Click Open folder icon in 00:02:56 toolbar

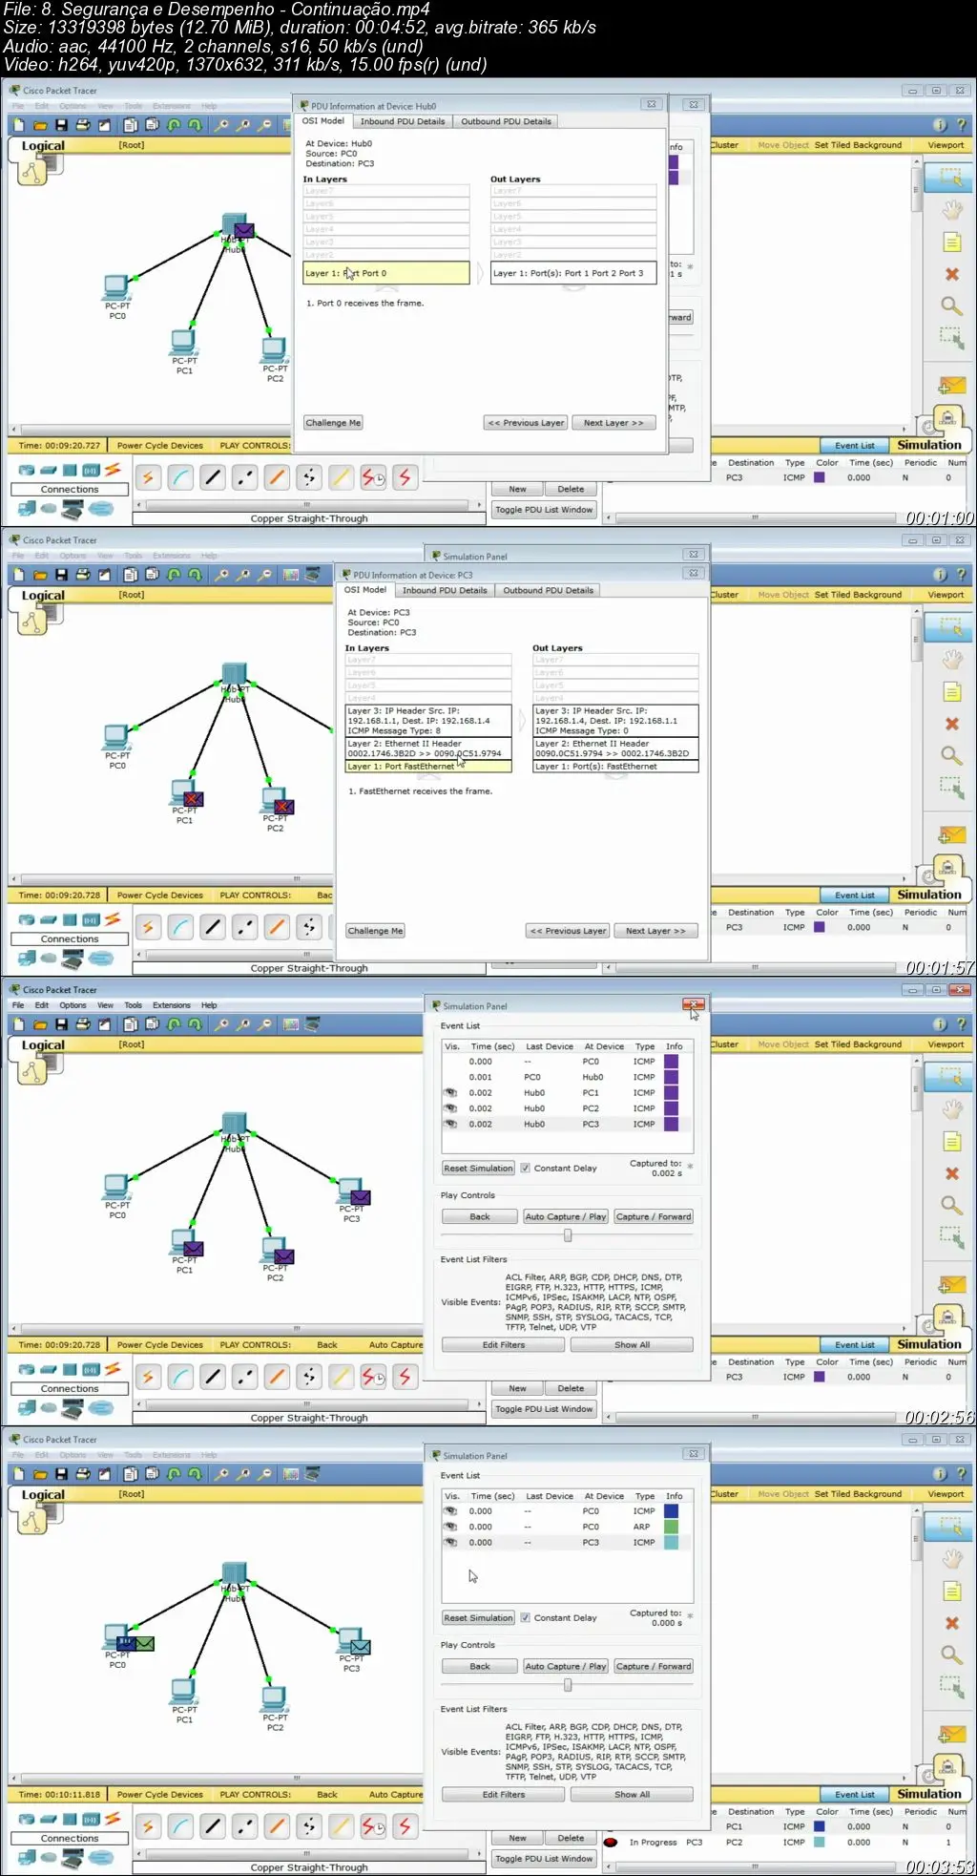click(x=40, y=1024)
